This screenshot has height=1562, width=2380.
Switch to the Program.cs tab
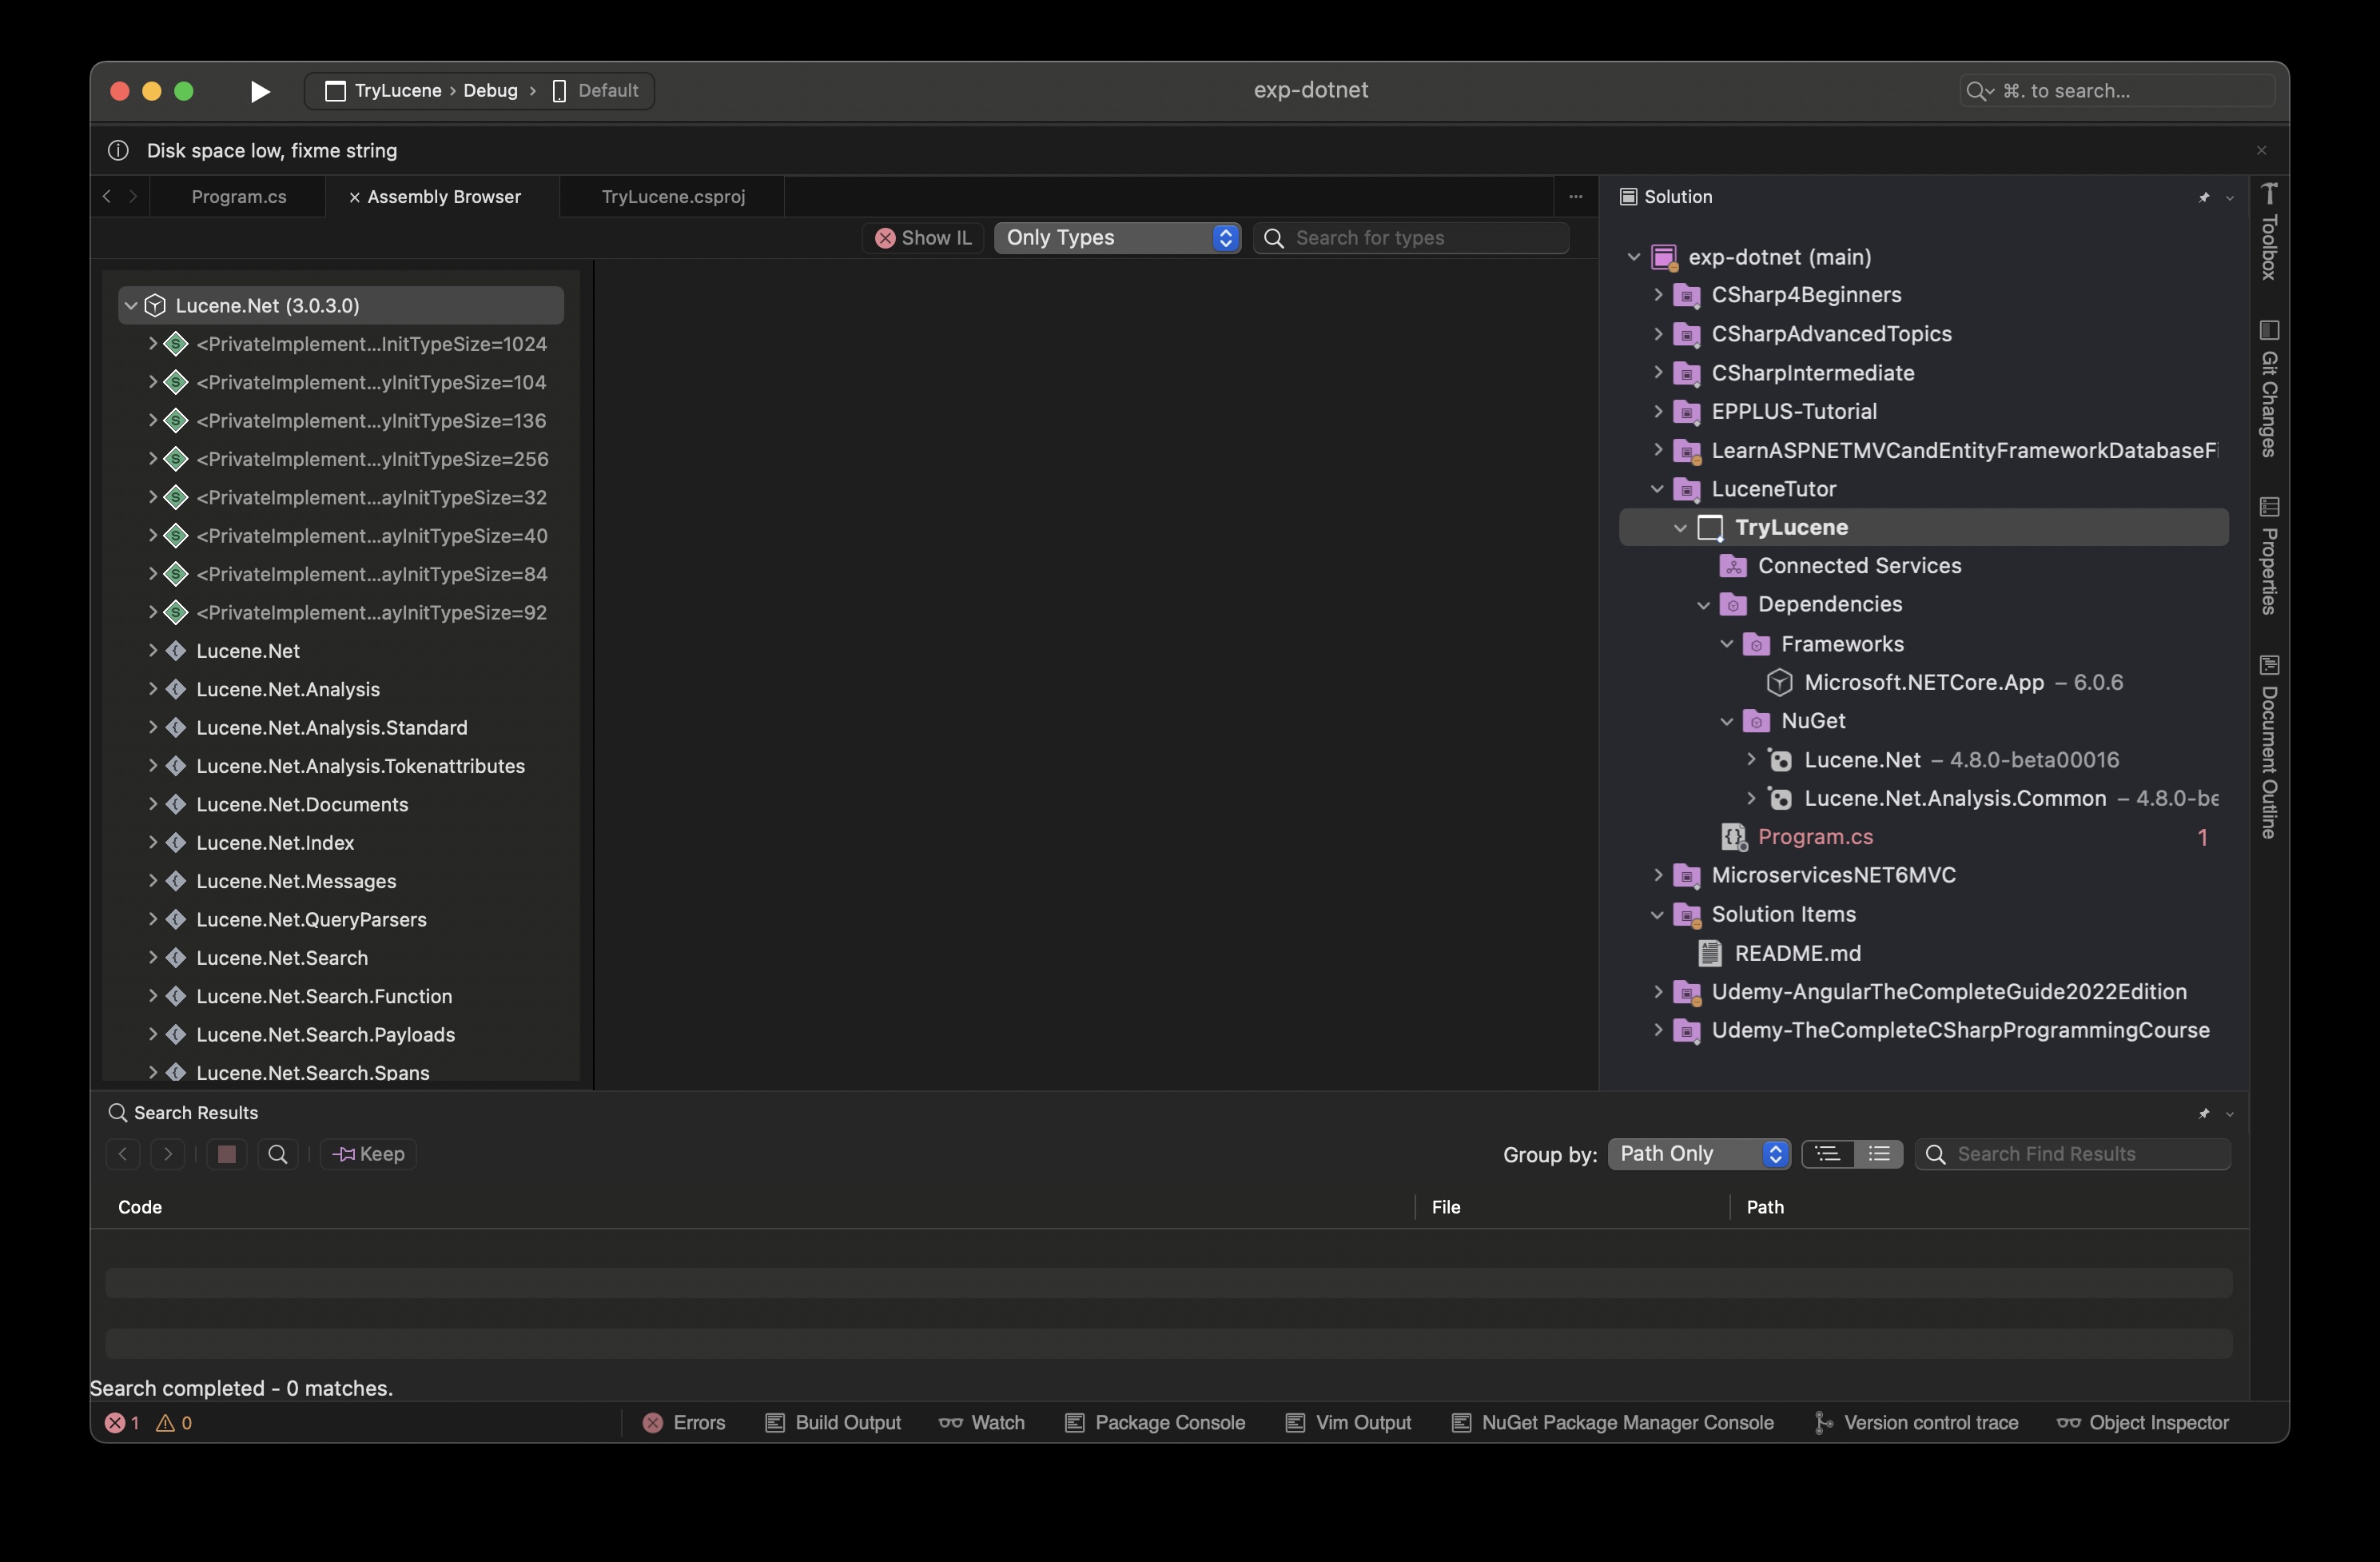pyautogui.click(x=238, y=197)
